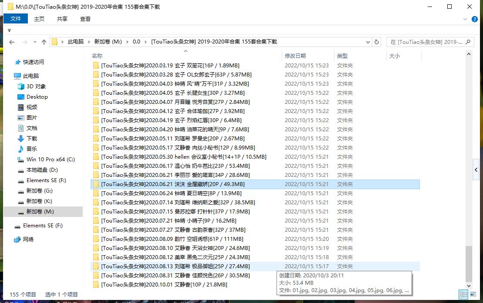Open the 共享 ribbon tab

[62, 19]
